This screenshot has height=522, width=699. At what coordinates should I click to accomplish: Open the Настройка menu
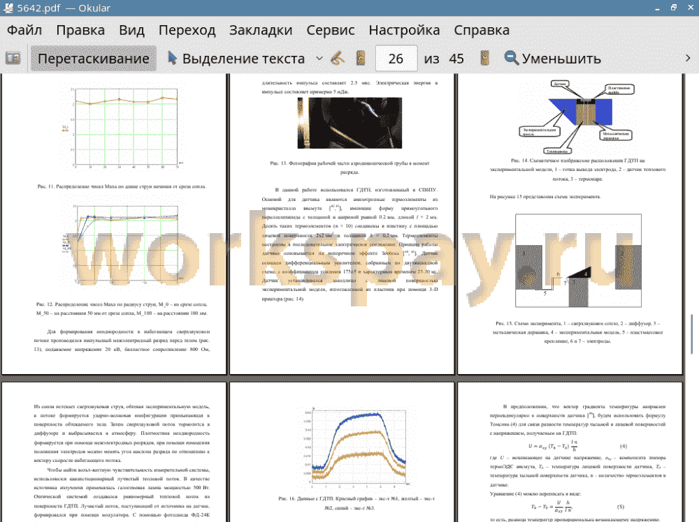point(404,30)
